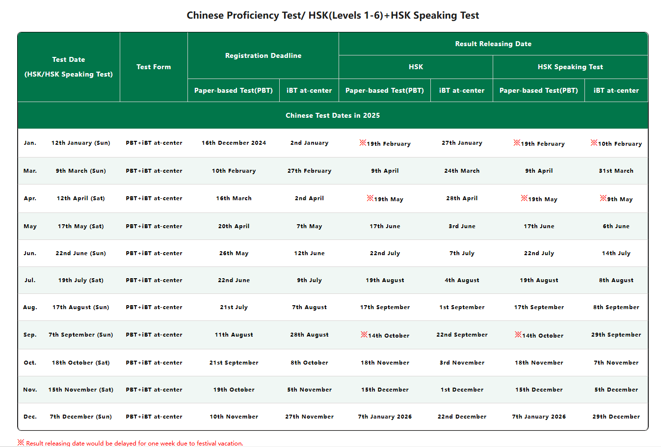The image size is (661, 447).
Task: Click the Registration Deadline header cell
Action: [x=263, y=56]
